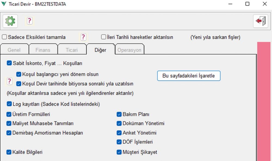Toggle İleri Tarihli hareketler aktarılsın checkbox
Image resolution: width=272 pixels, height=161 pixels.
coord(103,37)
